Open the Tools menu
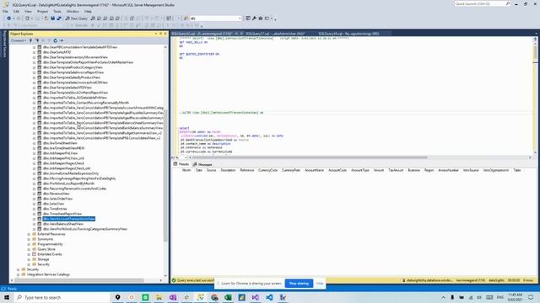 [x=57, y=11]
